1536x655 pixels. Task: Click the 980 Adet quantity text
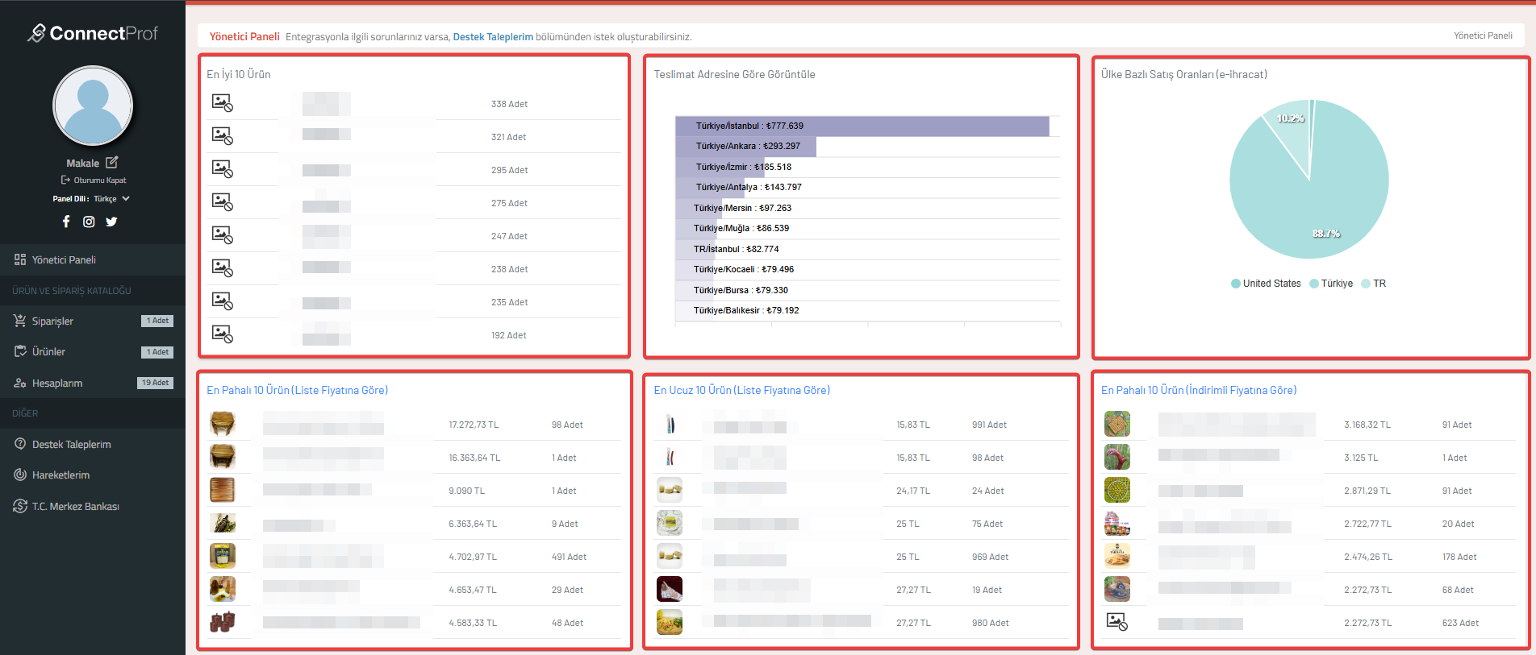[x=990, y=623]
